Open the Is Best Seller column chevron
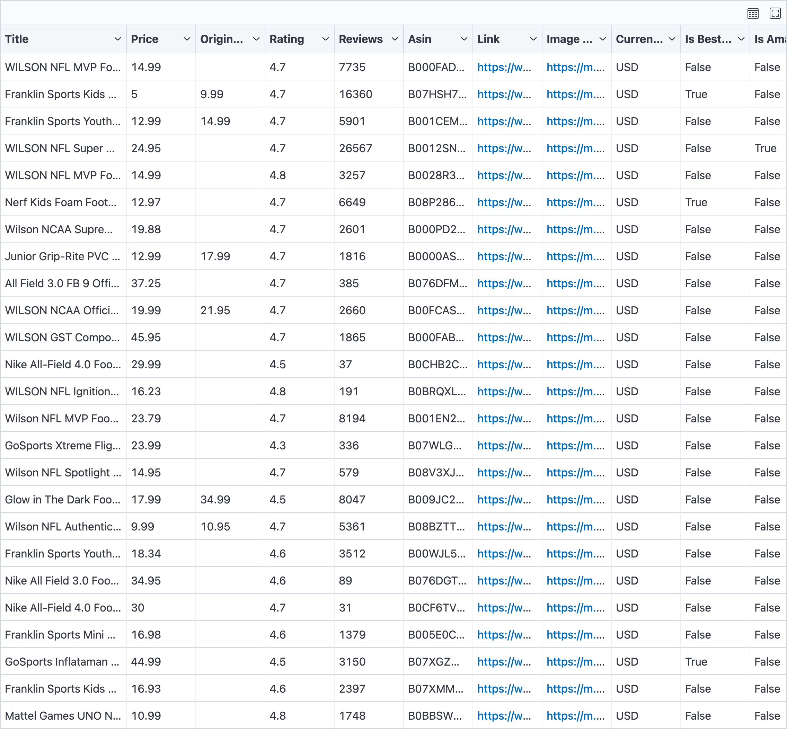Image resolution: width=787 pixels, height=729 pixels. [741, 39]
